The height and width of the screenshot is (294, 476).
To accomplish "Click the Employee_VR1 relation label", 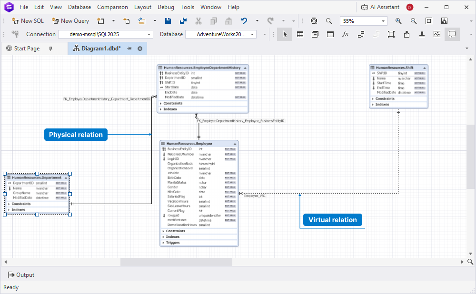I will click(255, 196).
